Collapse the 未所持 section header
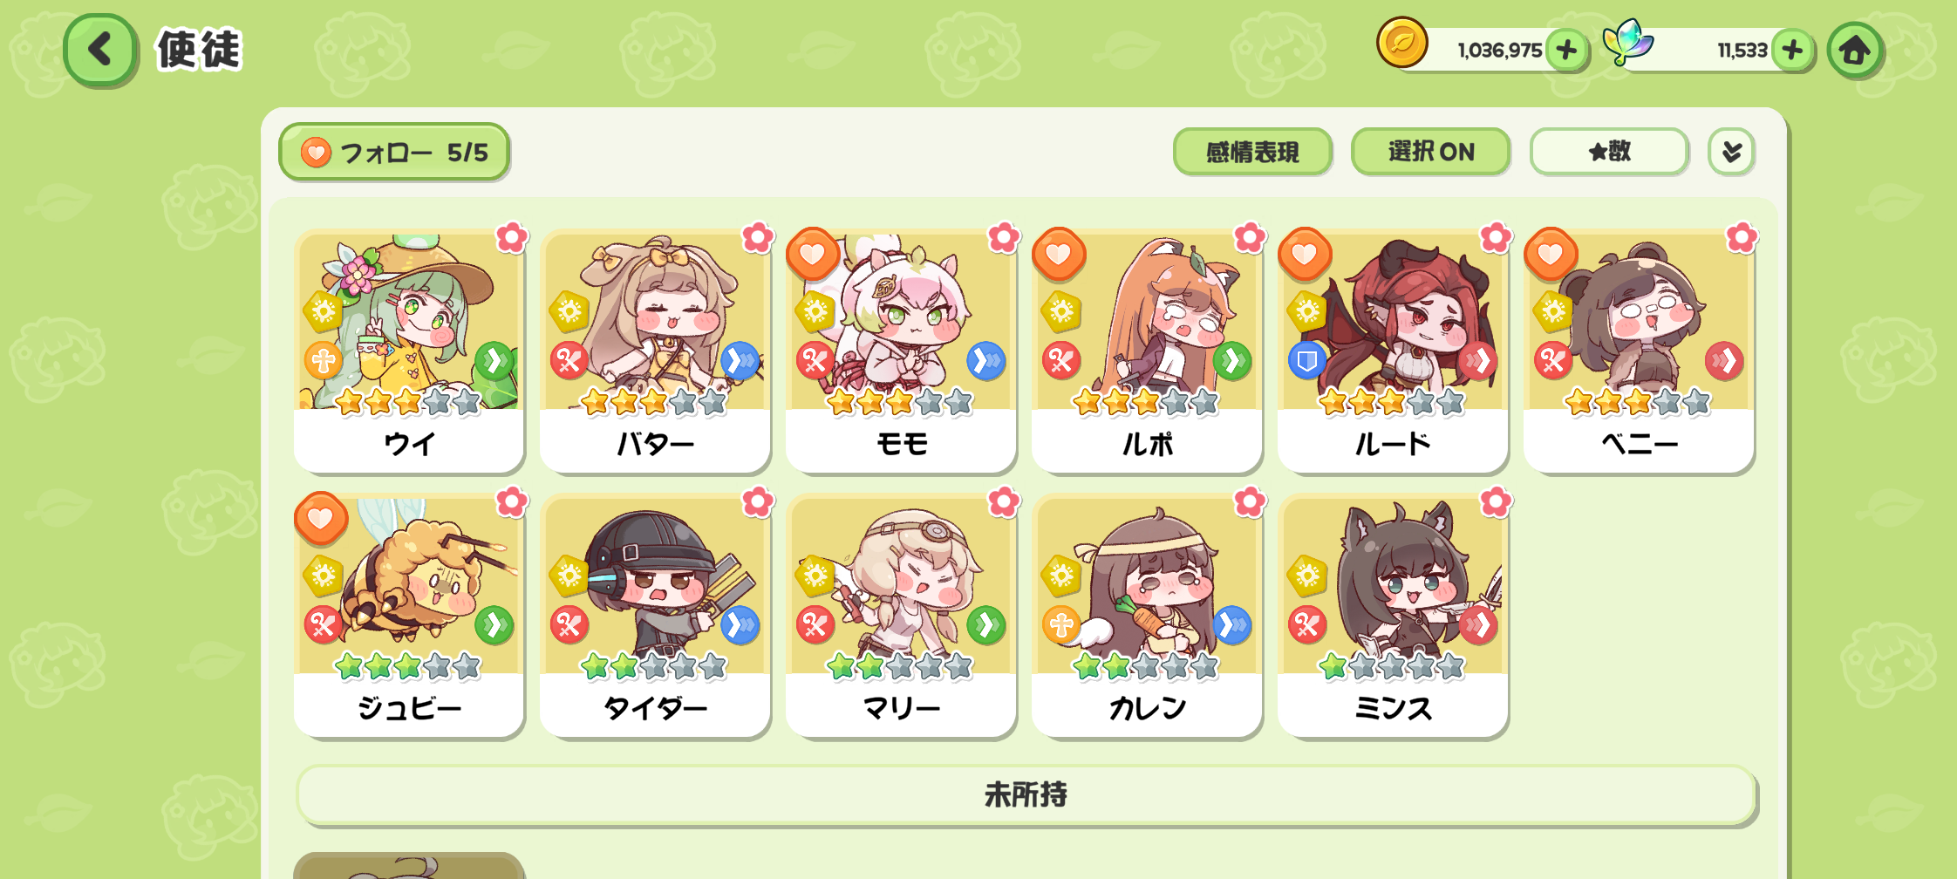The image size is (1957, 879). tap(1026, 794)
